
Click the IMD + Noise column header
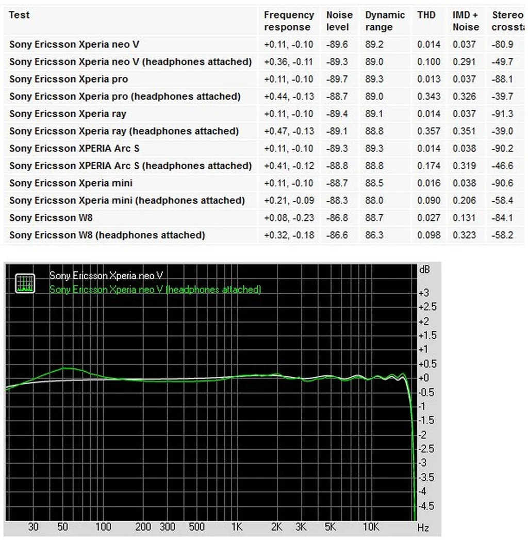[466, 21]
